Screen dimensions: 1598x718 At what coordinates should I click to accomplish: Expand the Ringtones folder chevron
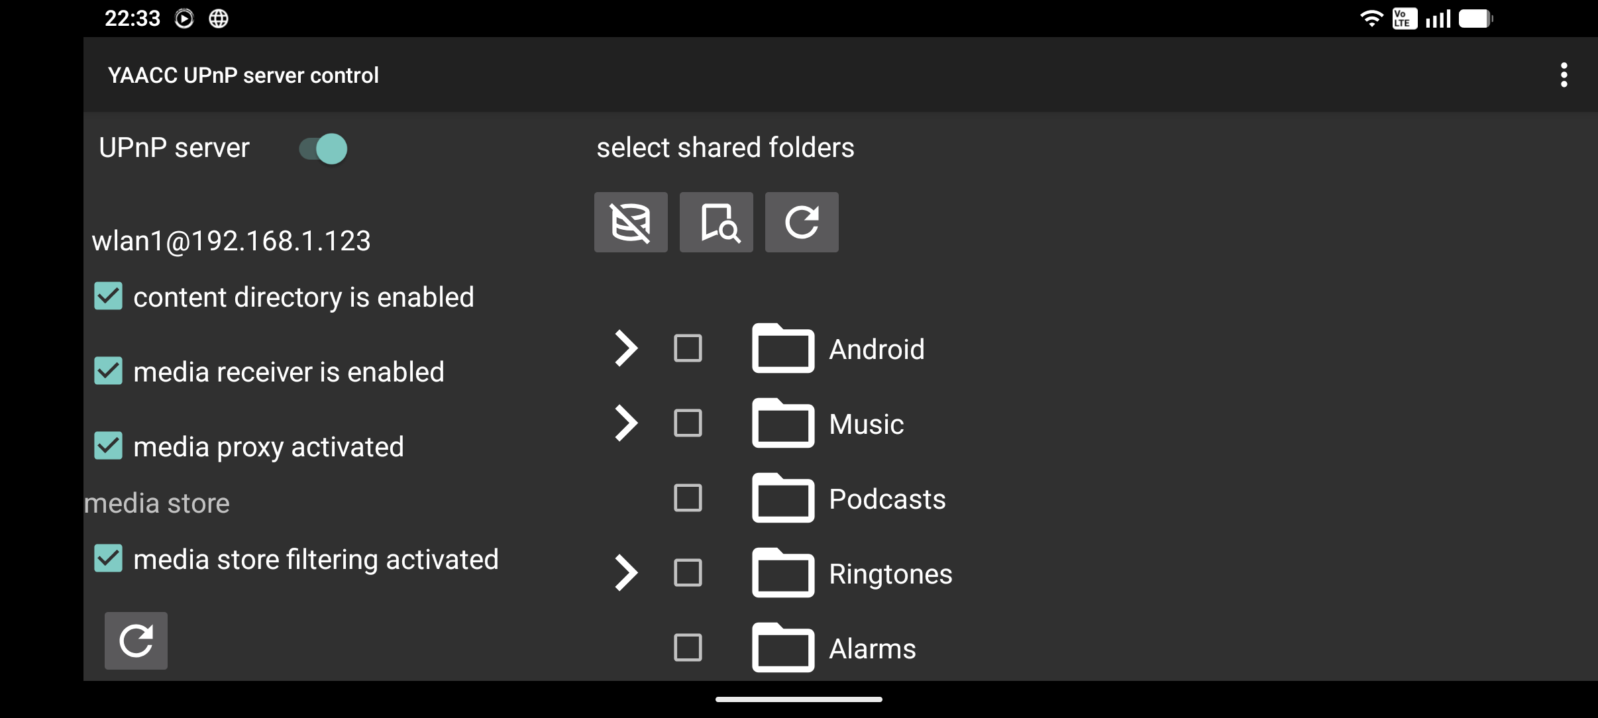coord(625,573)
